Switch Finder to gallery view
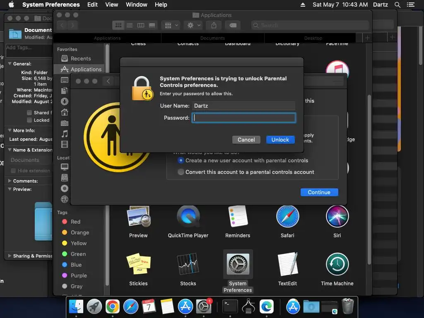The width and height of the screenshot is (424, 318). pos(152,25)
